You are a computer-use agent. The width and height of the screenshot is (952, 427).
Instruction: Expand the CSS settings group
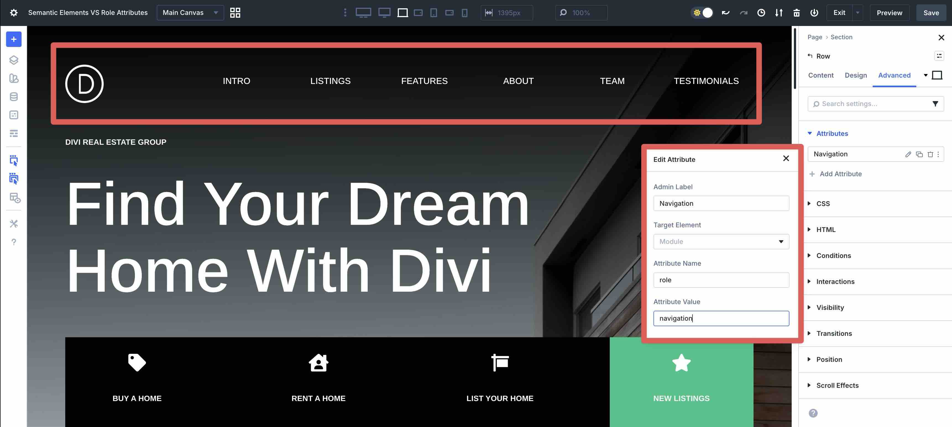coord(823,204)
